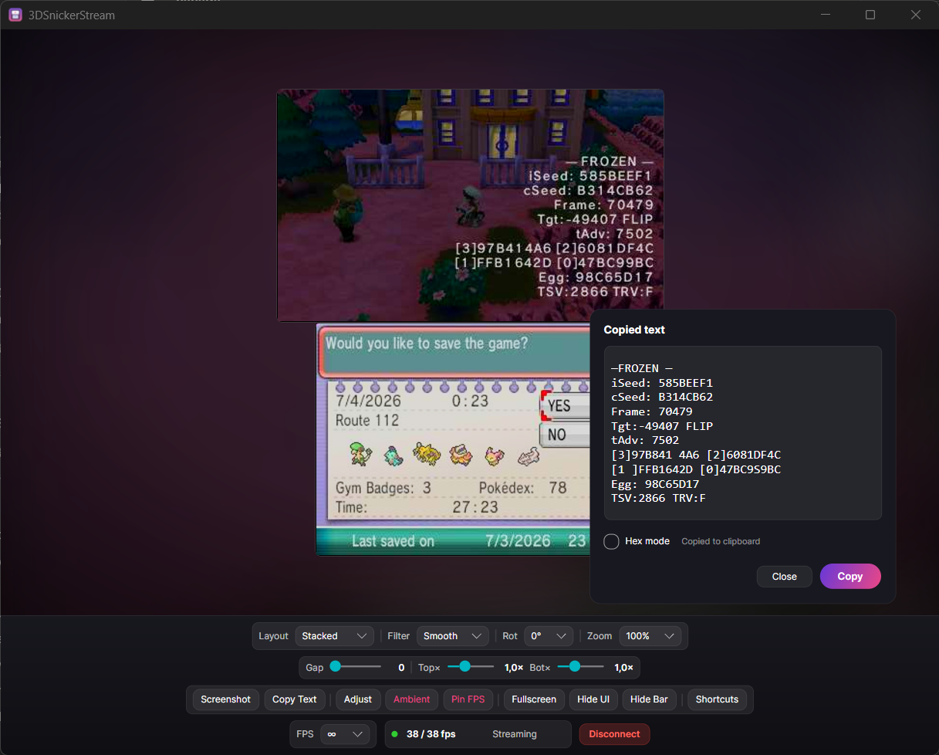Switch to Fullscreen mode
The image size is (939, 755).
click(x=534, y=699)
